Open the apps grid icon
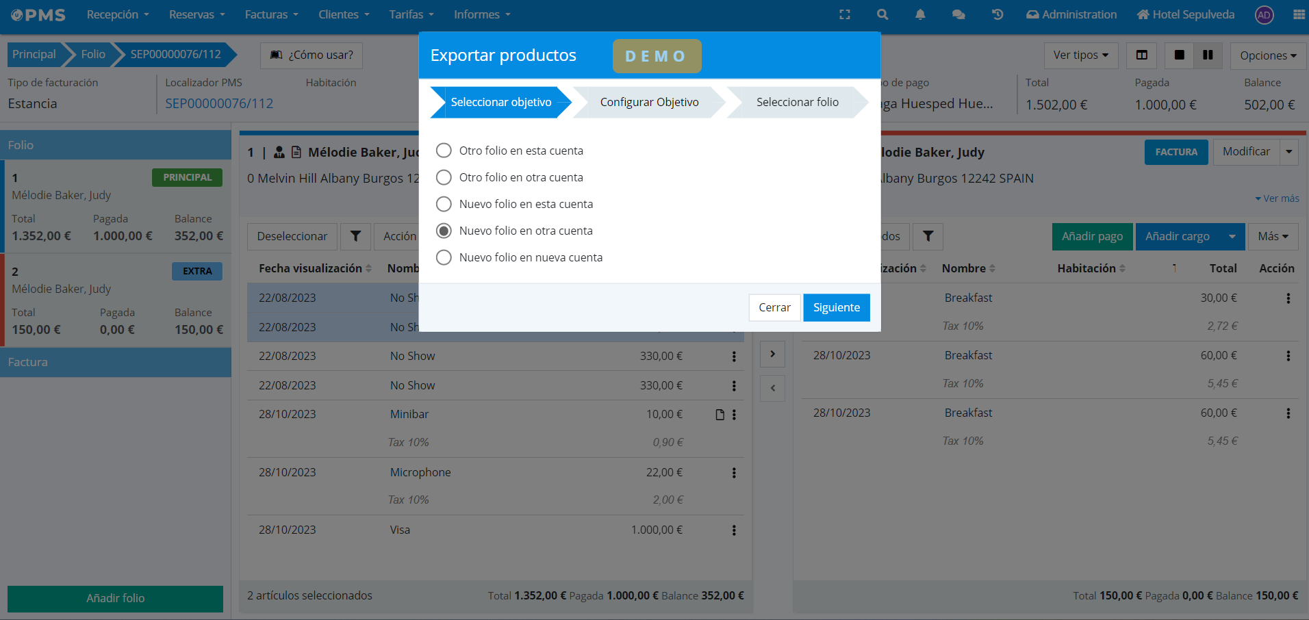This screenshot has height=620, width=1309. click(1299, 14)
